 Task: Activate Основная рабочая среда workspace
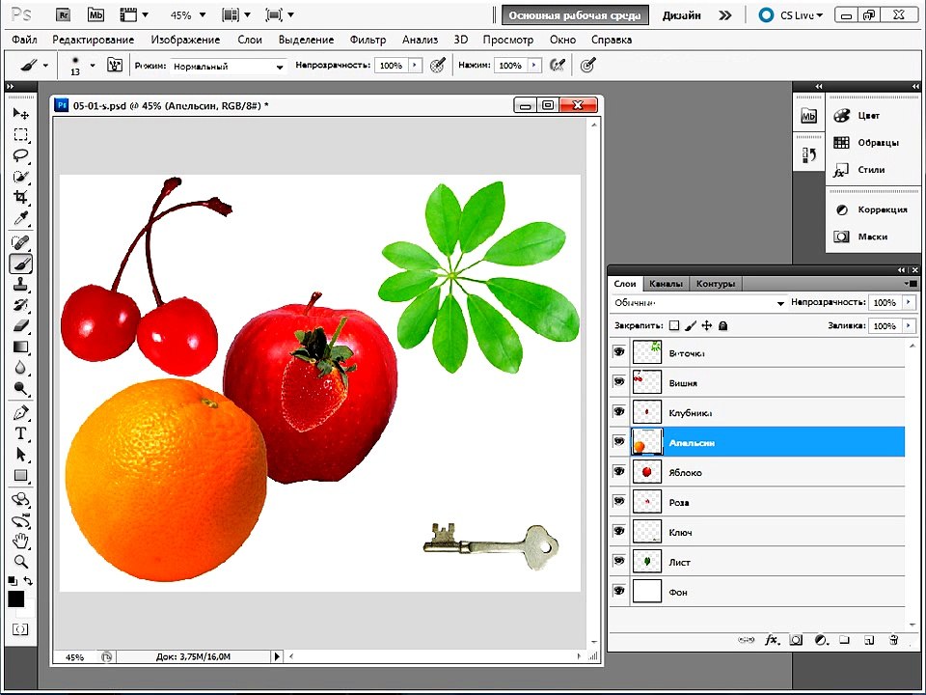point(575,15)
